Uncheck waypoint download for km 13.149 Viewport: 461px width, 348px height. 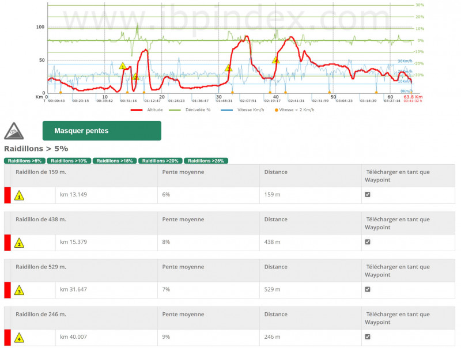tap(368, 195)
